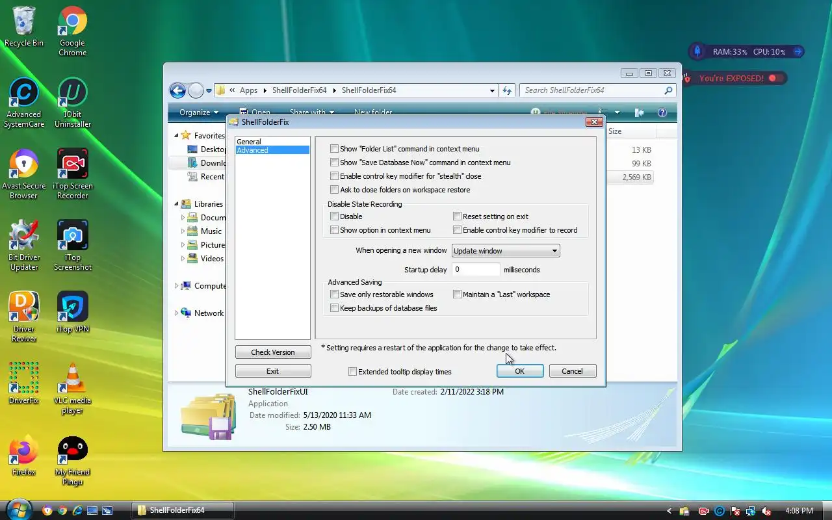Click the Windows Start orb
The height and width of the screenshot is (520, 832).
tap(18, 509)
